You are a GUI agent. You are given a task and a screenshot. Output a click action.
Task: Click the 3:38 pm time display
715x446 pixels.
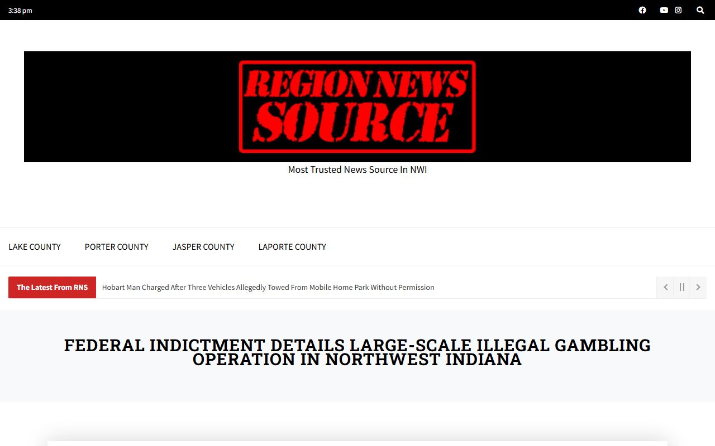tap(20, 10)
